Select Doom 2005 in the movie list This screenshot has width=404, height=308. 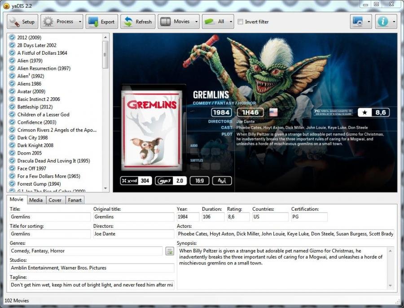tap(29, 153)
